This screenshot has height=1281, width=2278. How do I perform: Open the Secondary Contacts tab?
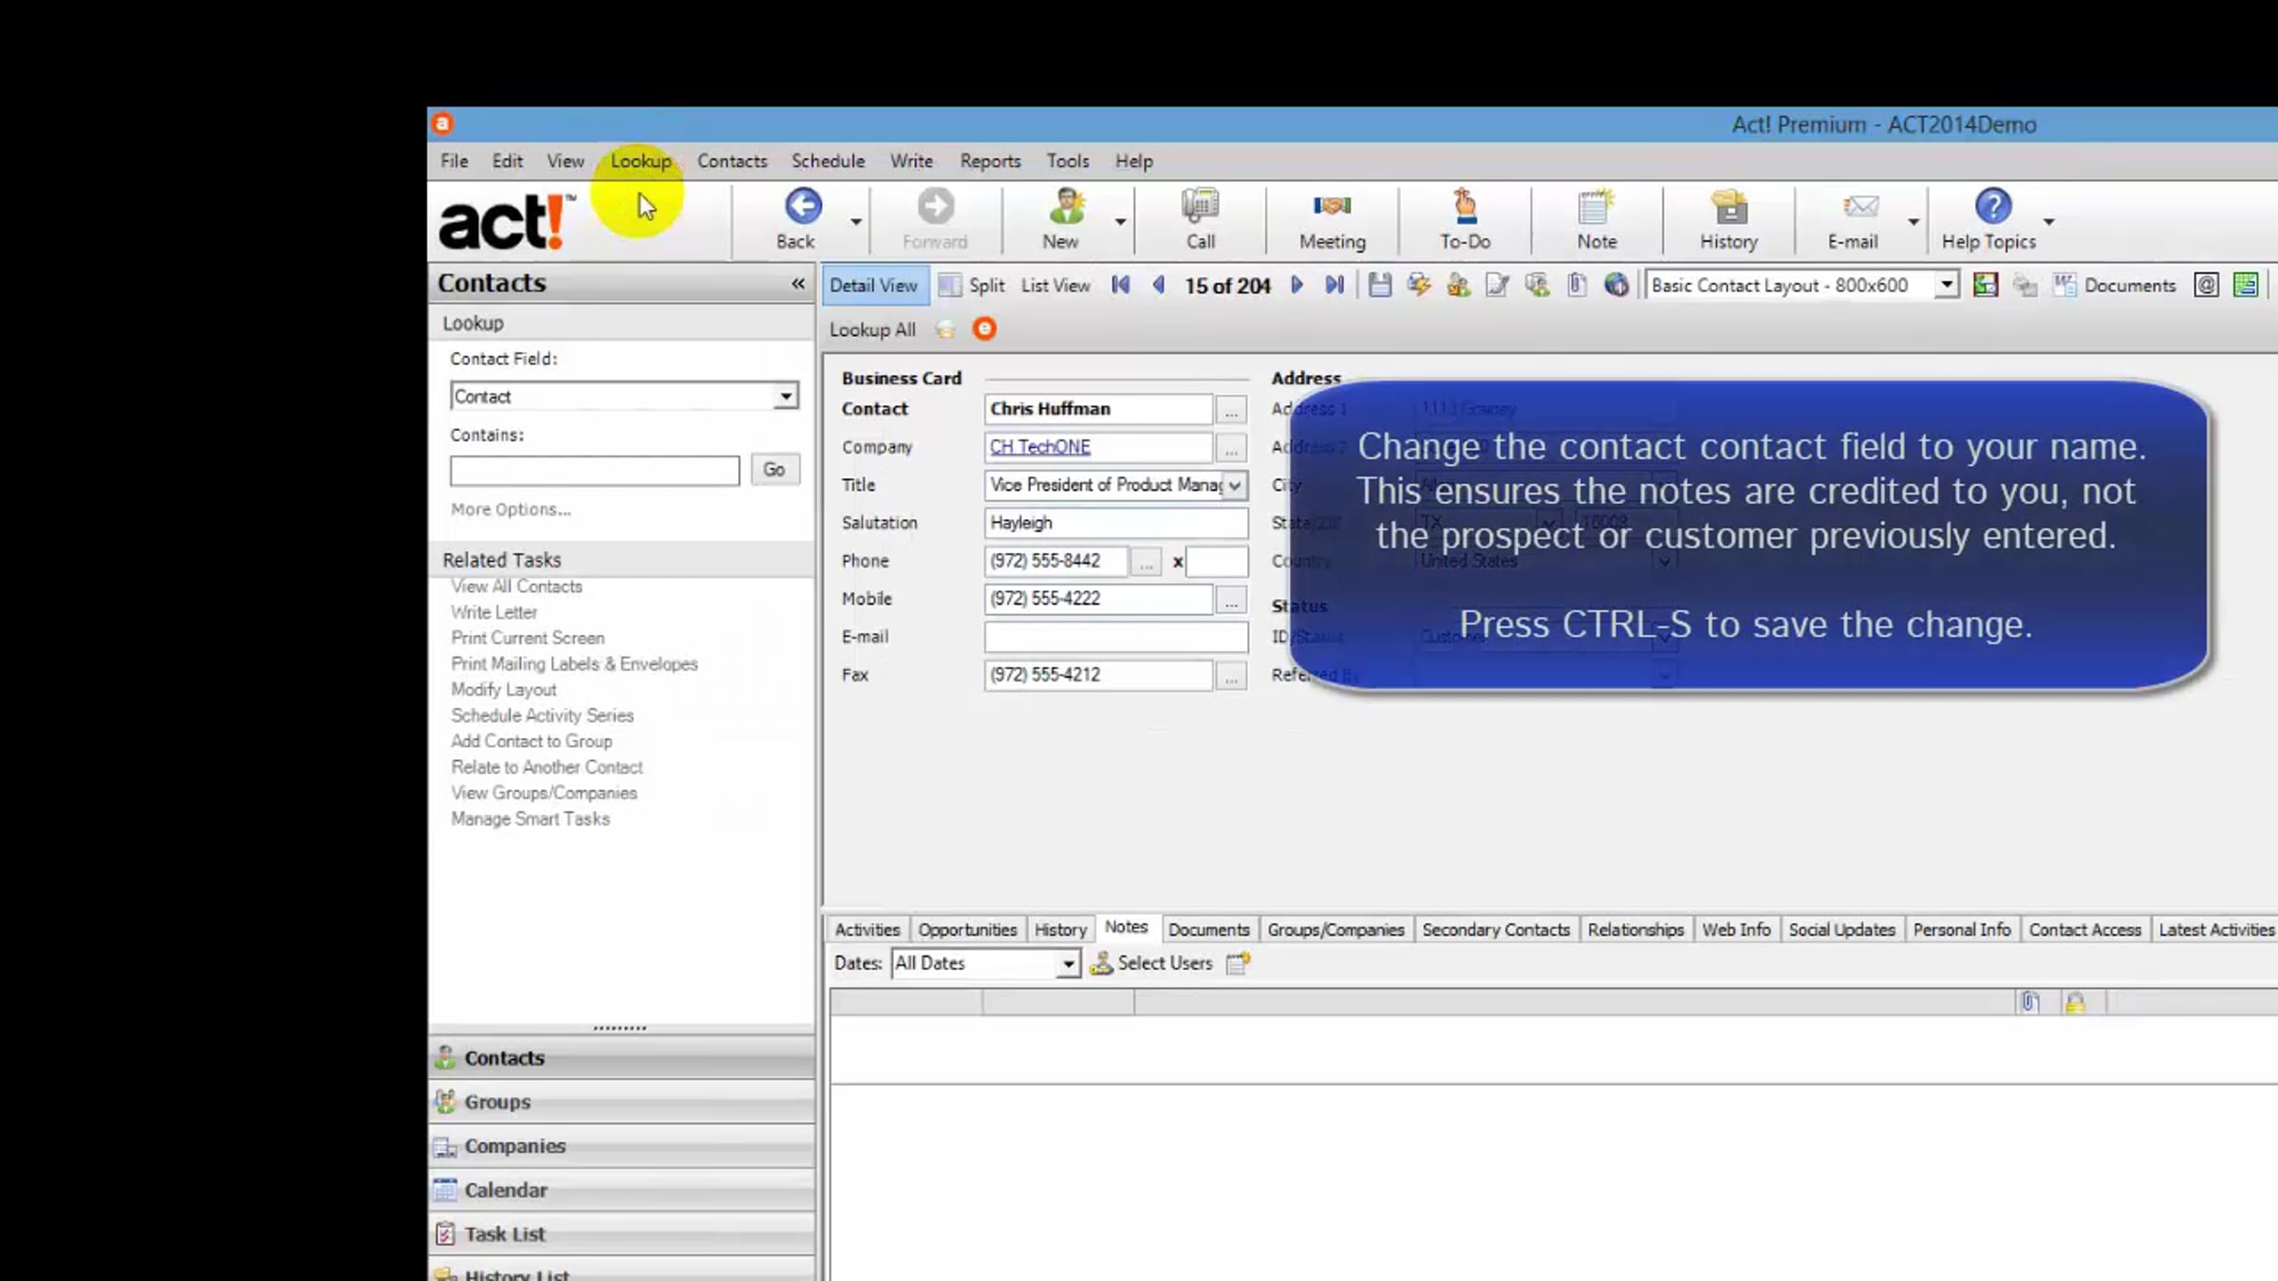[1496, 930]
